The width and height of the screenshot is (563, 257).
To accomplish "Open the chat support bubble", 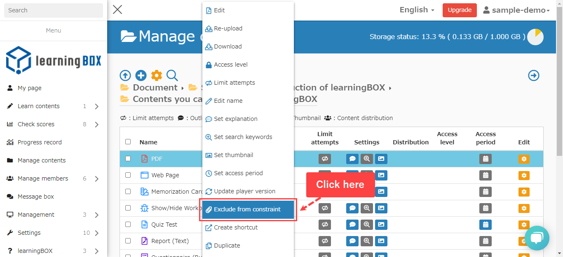I will point(537,238).
